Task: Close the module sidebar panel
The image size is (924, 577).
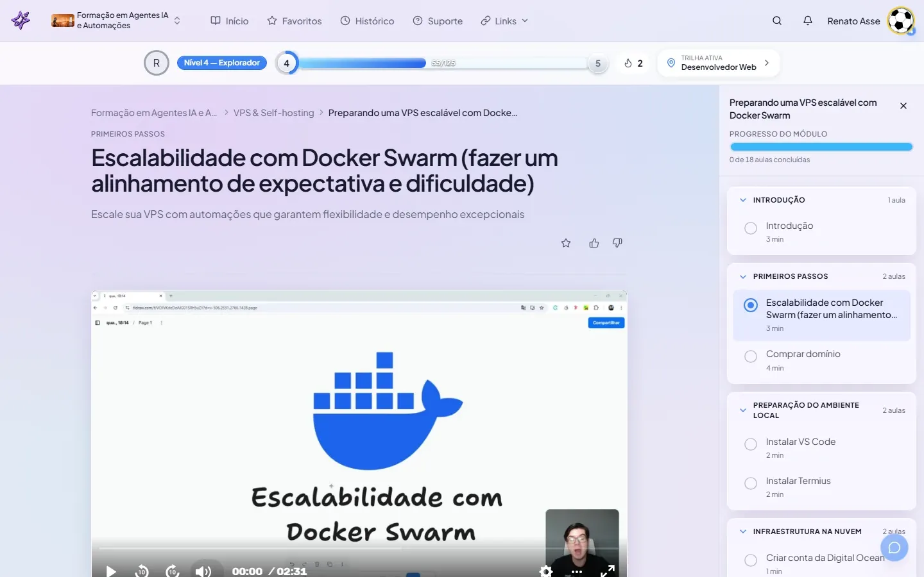Action: pos(903,106)
